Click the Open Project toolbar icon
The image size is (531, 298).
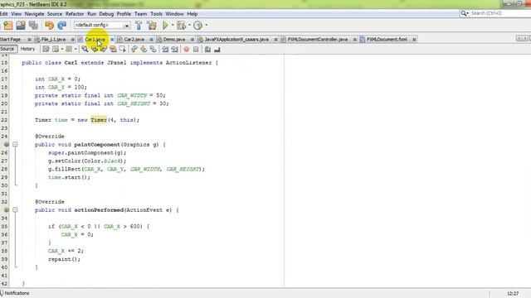pyautogui.click(x=21, y=26)
